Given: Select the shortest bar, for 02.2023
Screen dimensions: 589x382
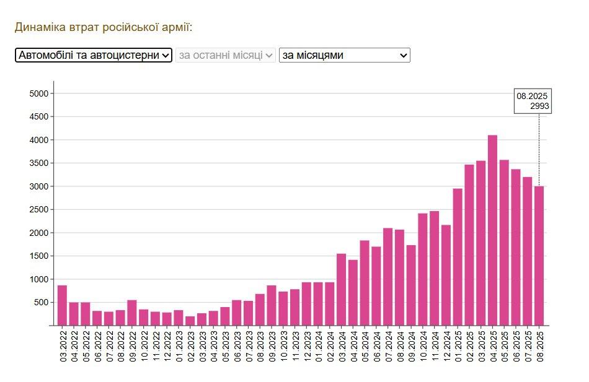Looking at the screenshot, I should coord(190,321).
